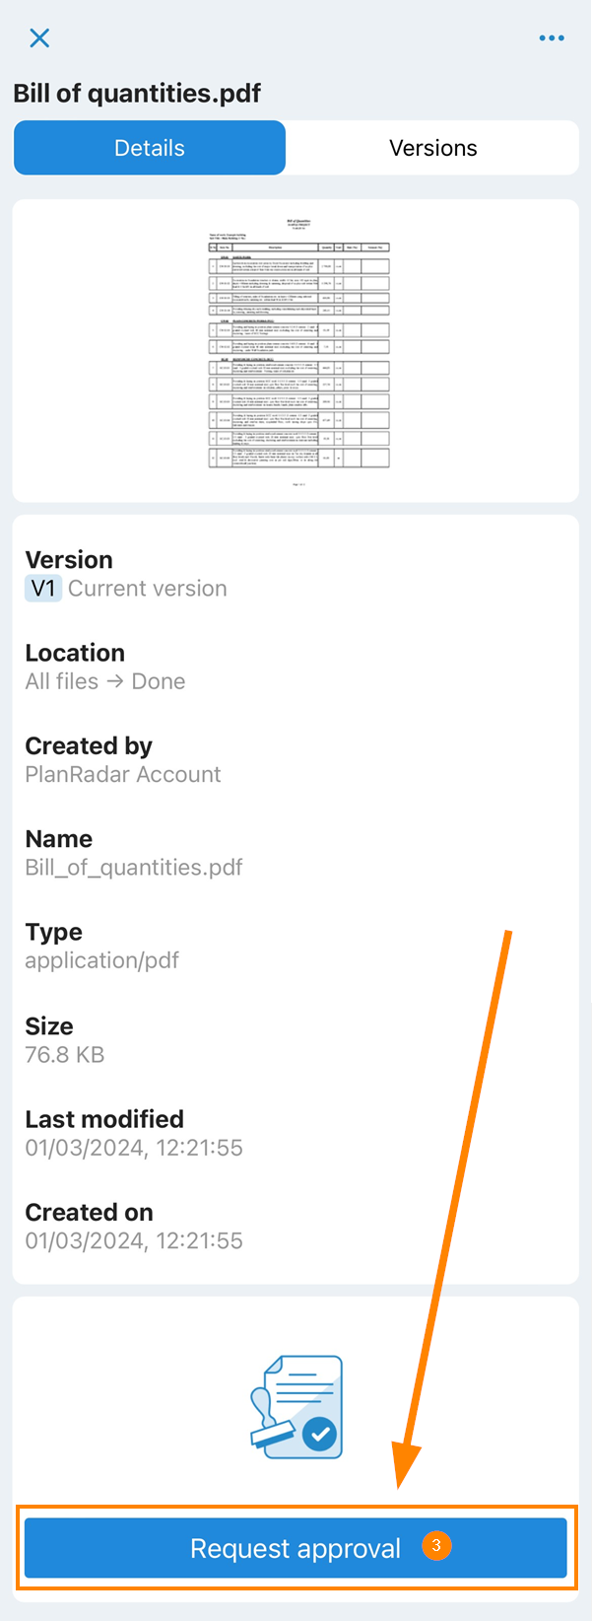Tap the V1 version badge
Image resolution: width=592 pixels, height=1621 pixels.
(x=43, y=589)
